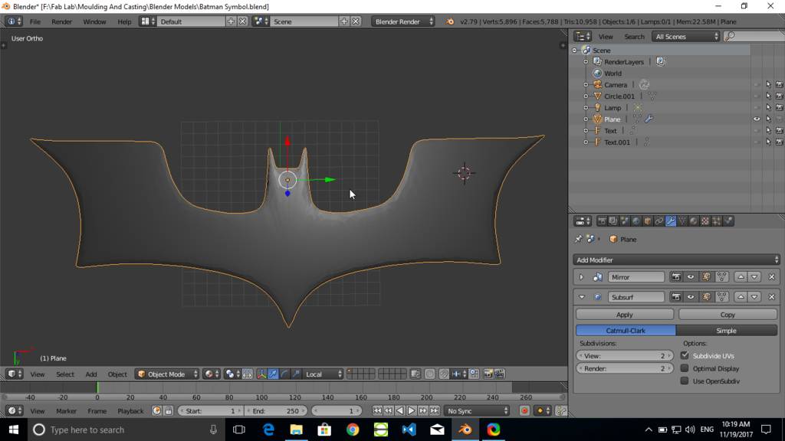Open the Object Mode selector

pyautogui.click(x=166, y=374)
